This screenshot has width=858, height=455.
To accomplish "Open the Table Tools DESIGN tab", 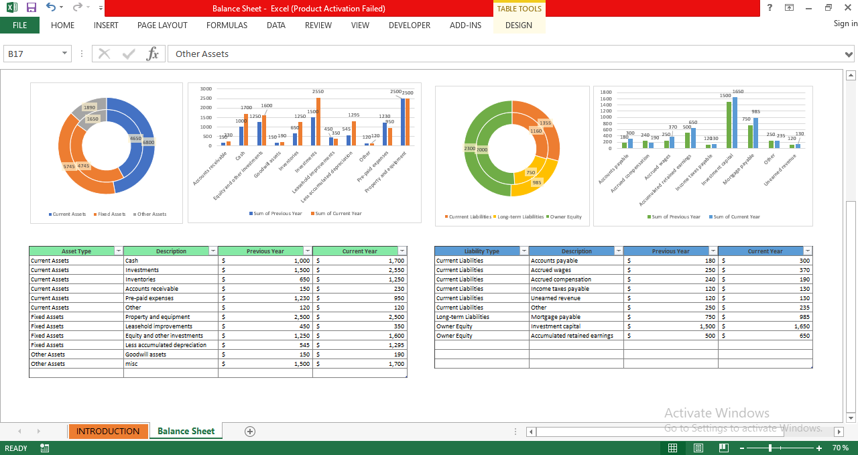I will point(519,25).
